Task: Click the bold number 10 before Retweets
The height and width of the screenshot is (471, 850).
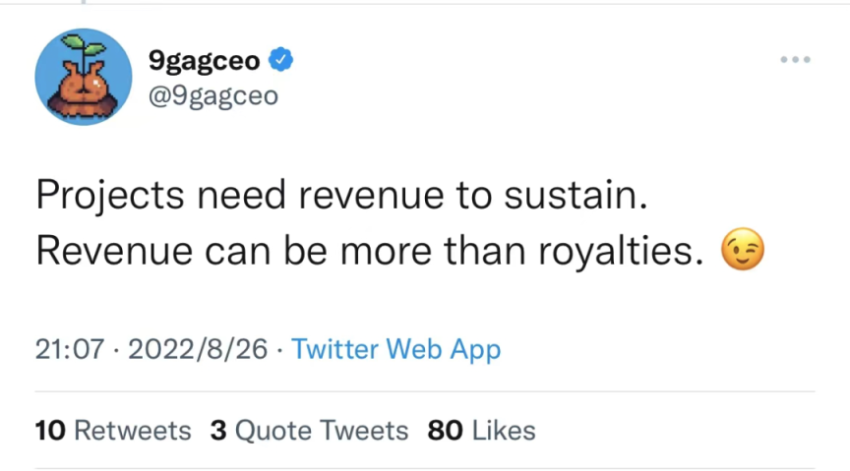Action: (50, 431)
